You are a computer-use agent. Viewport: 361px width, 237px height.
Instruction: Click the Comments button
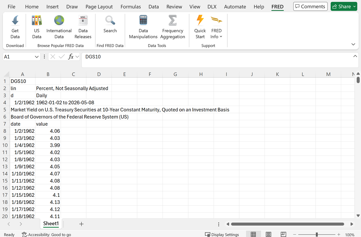[x=310, y=6]
